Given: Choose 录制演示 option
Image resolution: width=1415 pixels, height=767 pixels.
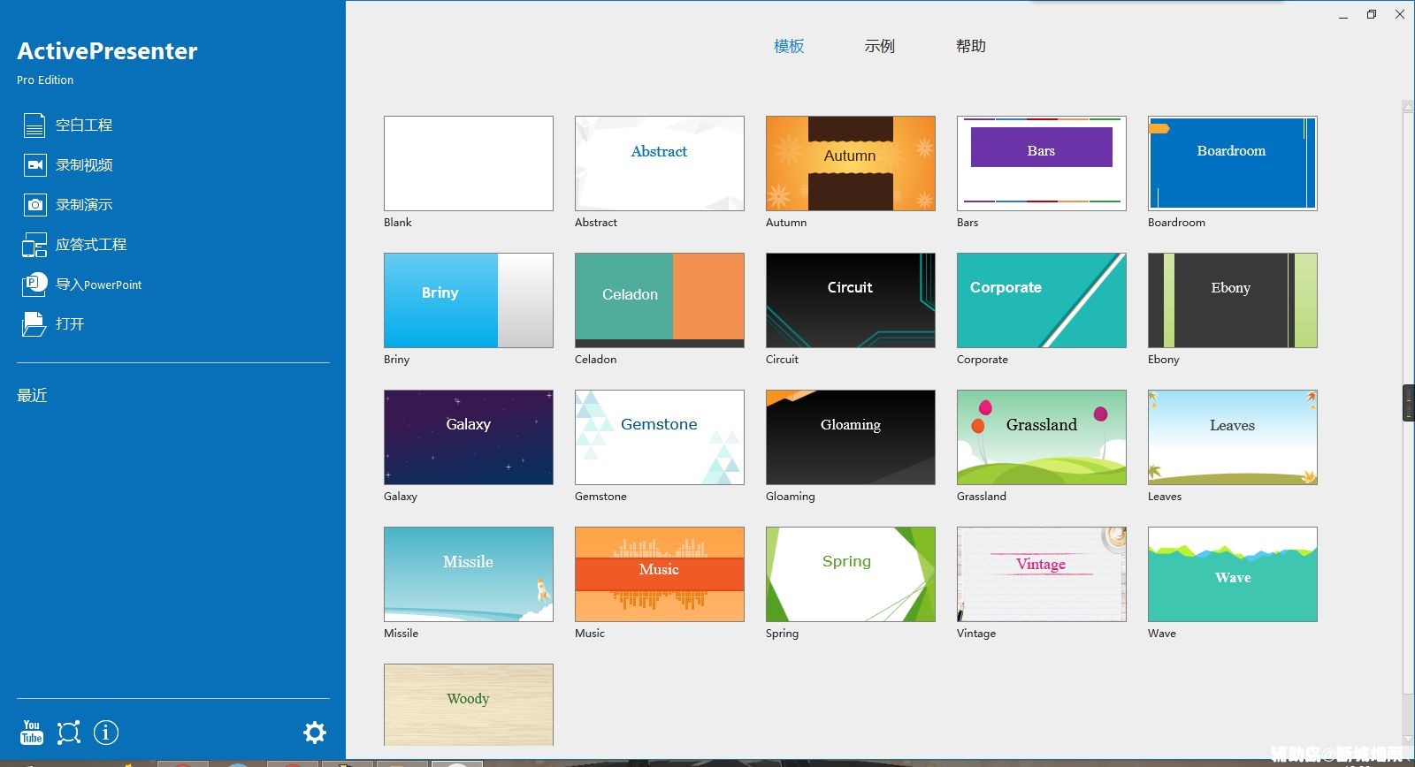Looking at the screenshot, I should (x=84, y=205).
